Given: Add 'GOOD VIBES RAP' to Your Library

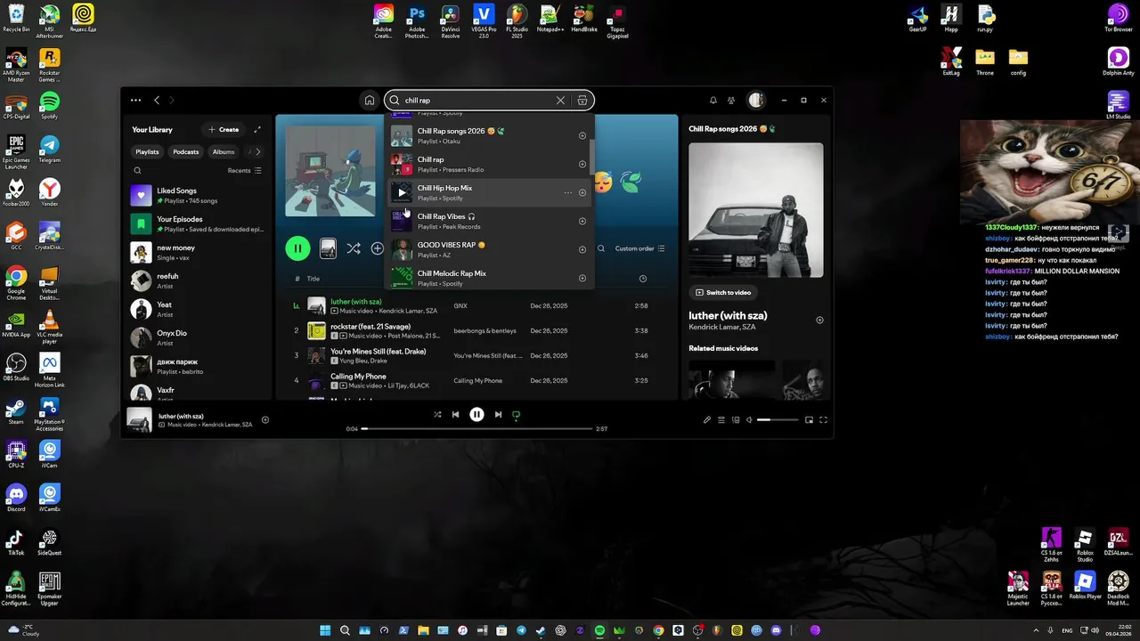Looking at the screenshot, I should click(582, 249).
